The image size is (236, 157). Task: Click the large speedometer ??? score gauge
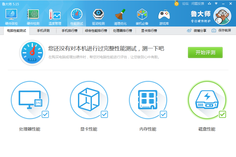[x=32, y=53]
